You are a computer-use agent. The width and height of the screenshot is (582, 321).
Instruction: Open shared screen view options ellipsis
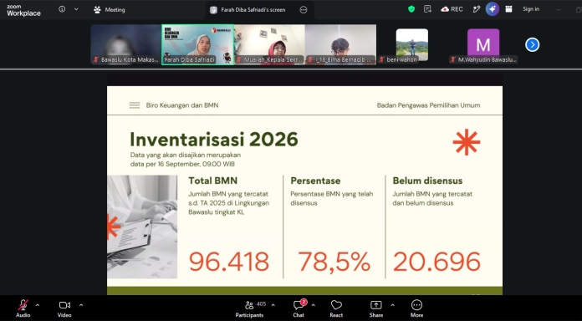pyautogui.click(x=304, y=10)
